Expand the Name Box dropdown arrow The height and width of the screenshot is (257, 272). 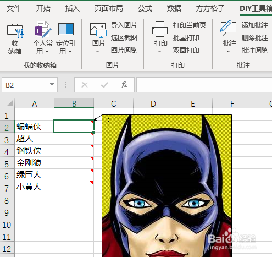tap(52, 84)
